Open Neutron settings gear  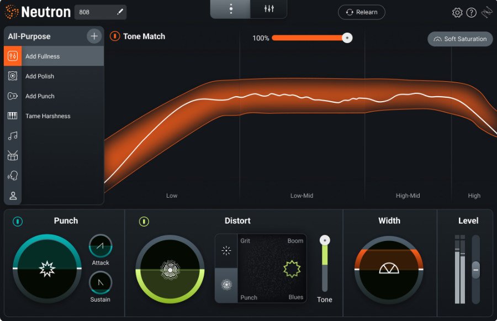click(457, 12)
